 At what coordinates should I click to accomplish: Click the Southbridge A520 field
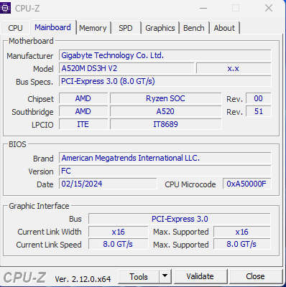(x=165, y=111)
